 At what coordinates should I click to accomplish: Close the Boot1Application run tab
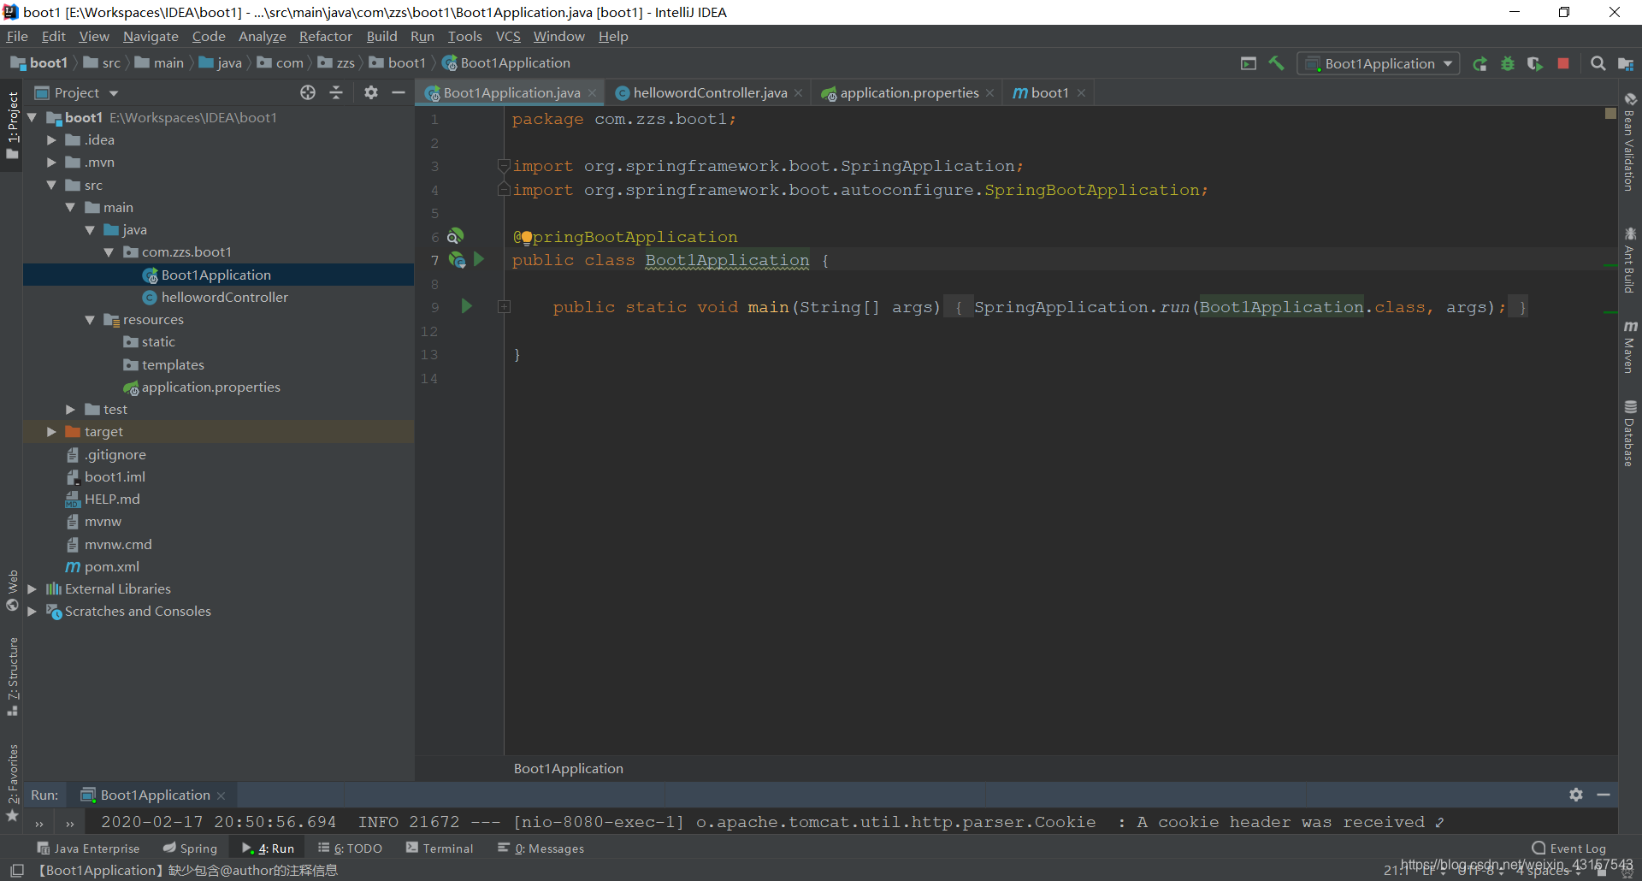point(221,795)
